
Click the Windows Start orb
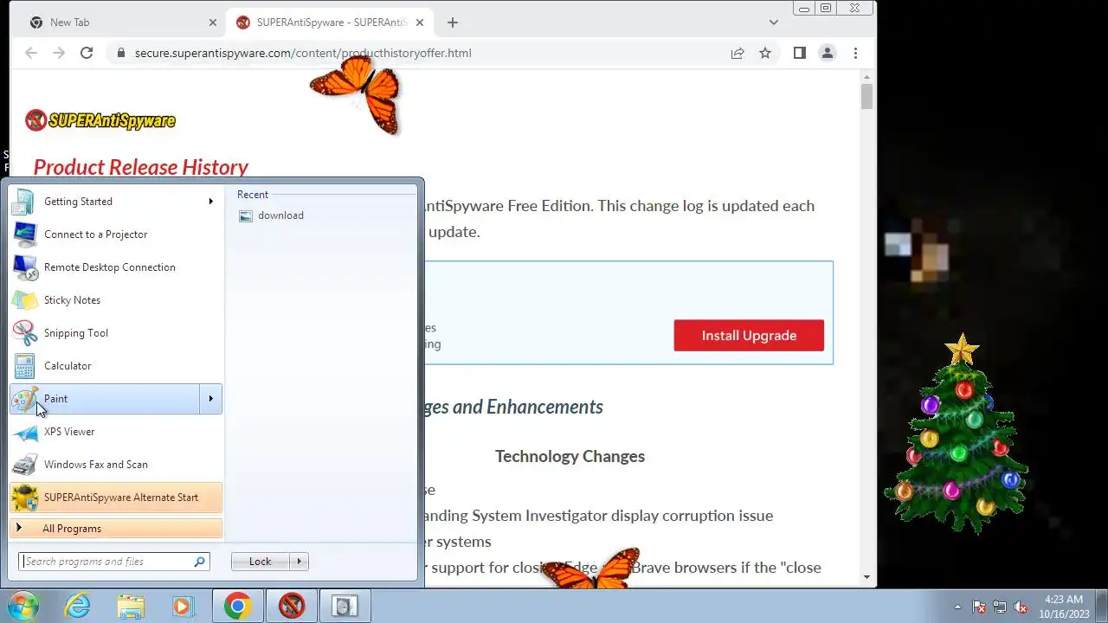(23, 606)
